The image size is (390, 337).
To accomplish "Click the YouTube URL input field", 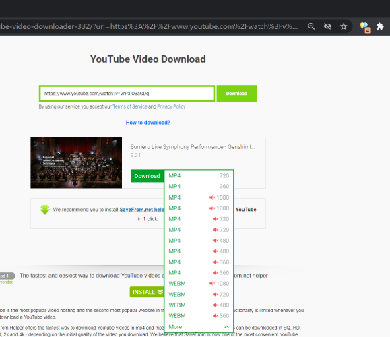I will [127, 93].
